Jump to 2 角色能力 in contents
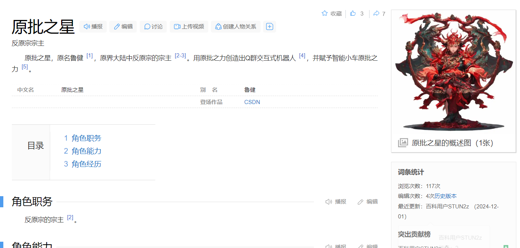 82,151
